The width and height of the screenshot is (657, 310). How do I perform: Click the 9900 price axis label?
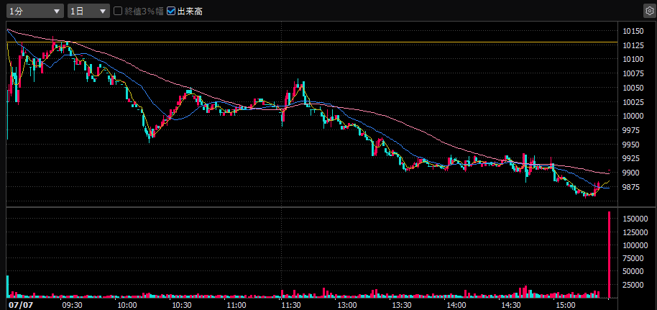631,173
